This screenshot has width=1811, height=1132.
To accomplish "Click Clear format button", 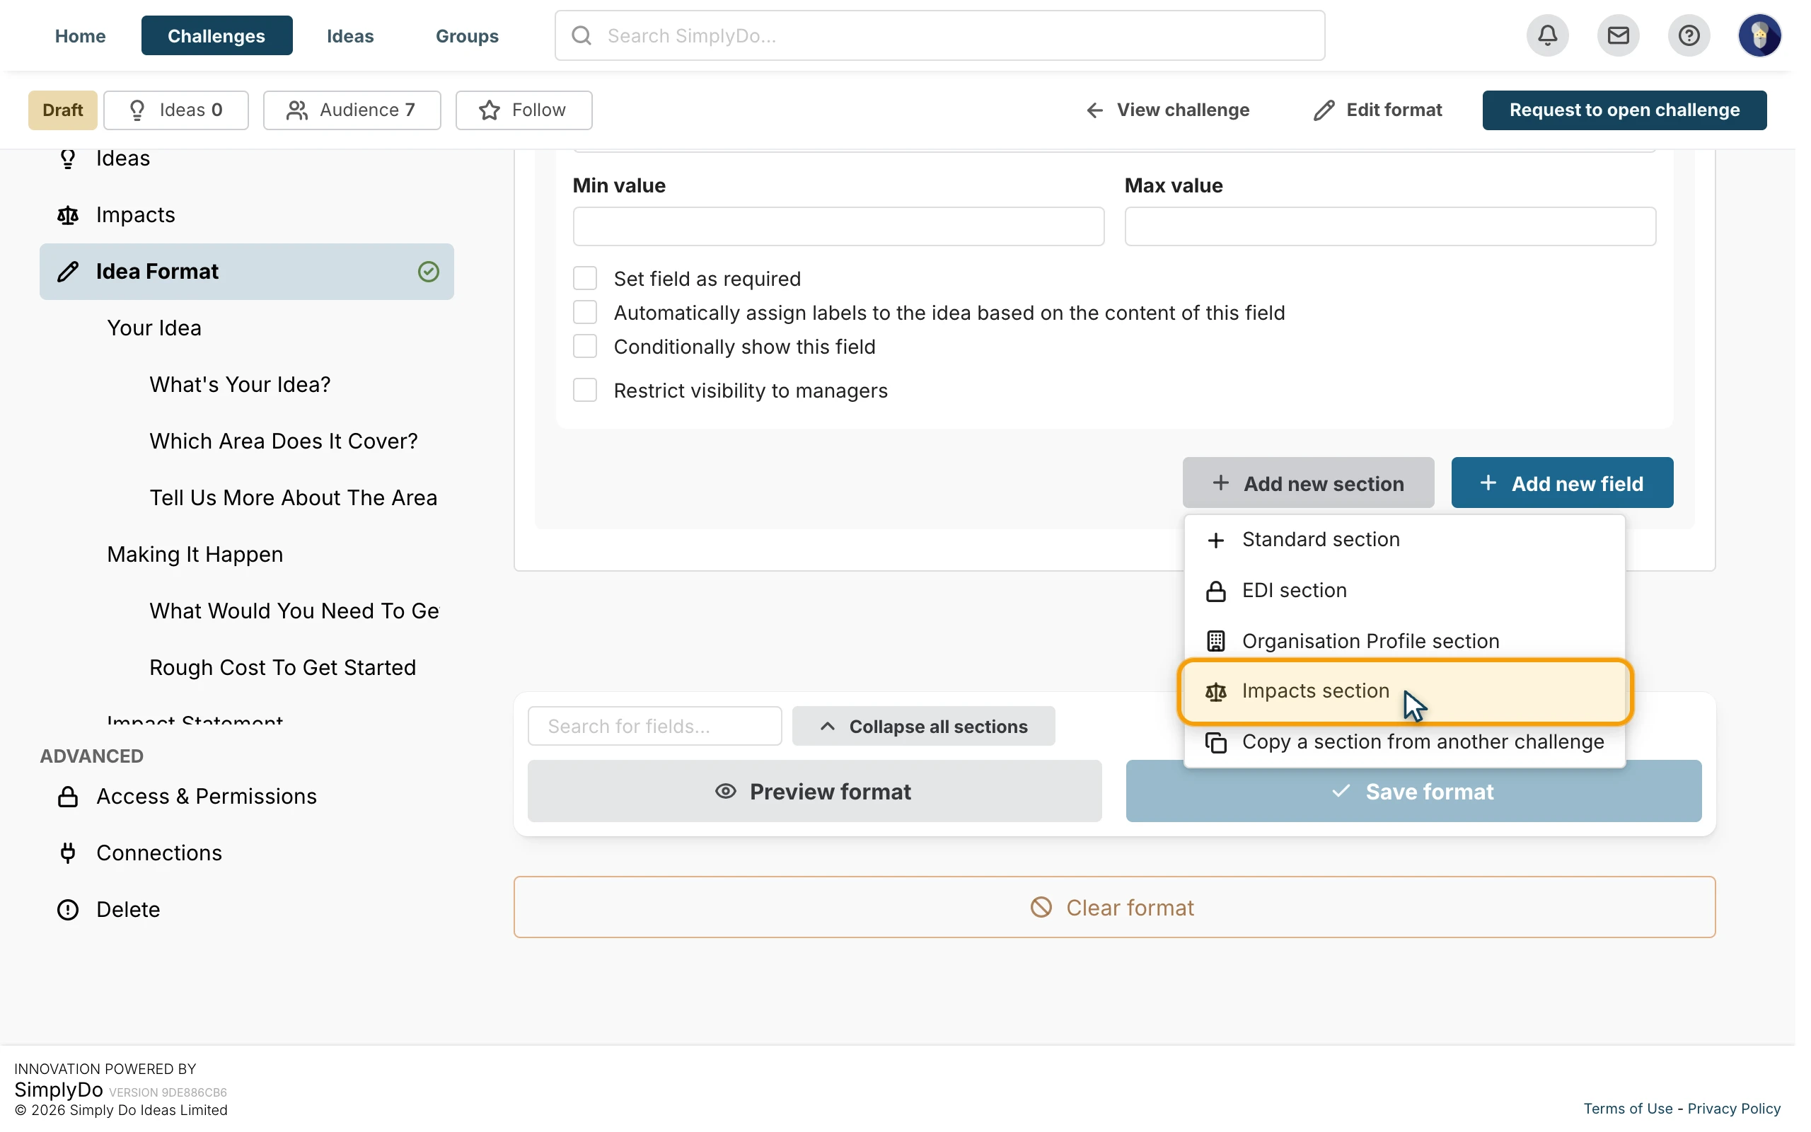I will pyautogui.click(x=1114, y=908).
